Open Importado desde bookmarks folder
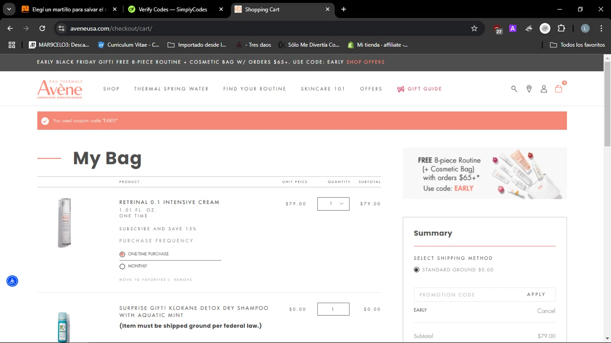The width and height of the screenshot is (611, 343). point(197,45)
